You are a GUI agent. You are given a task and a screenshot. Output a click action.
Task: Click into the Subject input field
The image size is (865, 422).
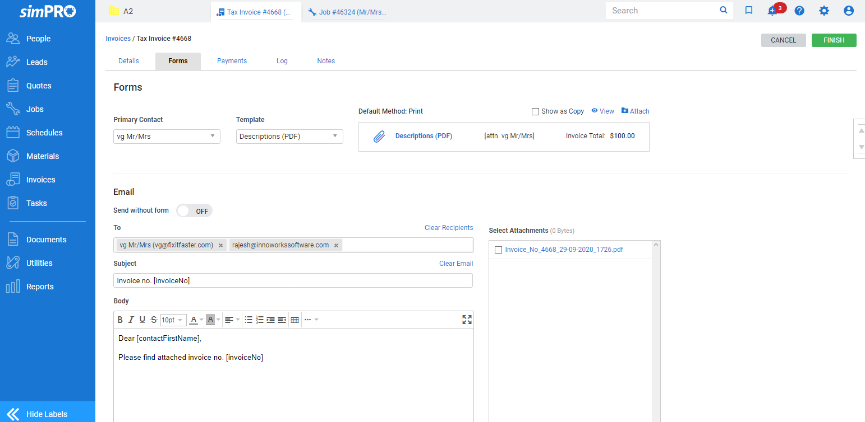pyautogui.click(x=293, y=280)
